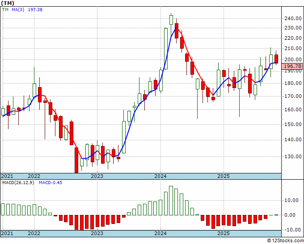Click the 200.00 price axis label
The width and height of the screenshot is (304, 244).
click(293, 59)
